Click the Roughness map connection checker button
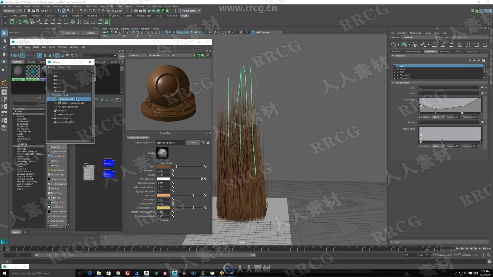 click(173, 171)
